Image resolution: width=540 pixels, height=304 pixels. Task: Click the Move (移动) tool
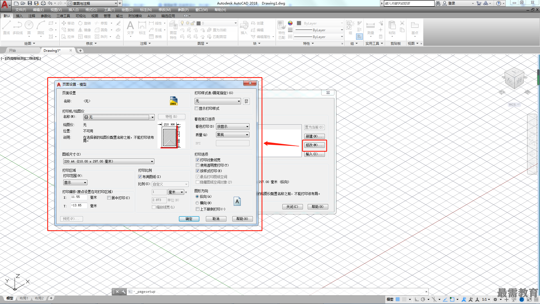[x=68, y=23]
